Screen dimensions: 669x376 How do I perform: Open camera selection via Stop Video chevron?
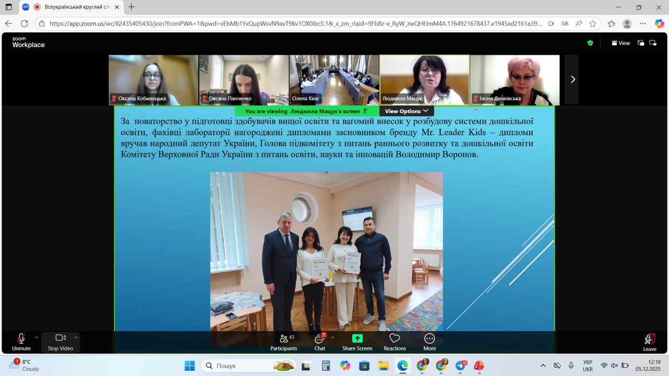(76, 337)
